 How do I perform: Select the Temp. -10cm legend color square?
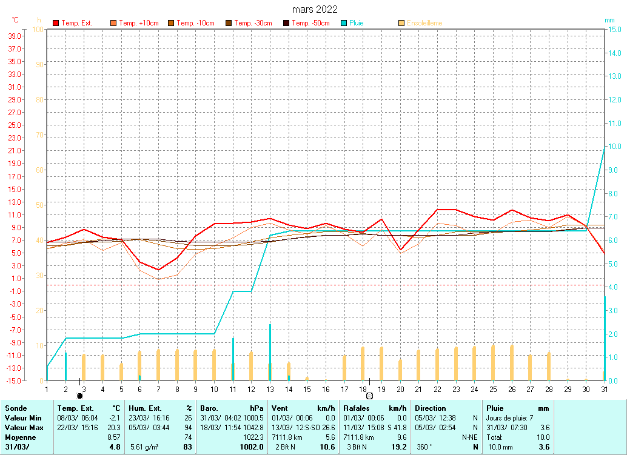click(x=171, y=23)
